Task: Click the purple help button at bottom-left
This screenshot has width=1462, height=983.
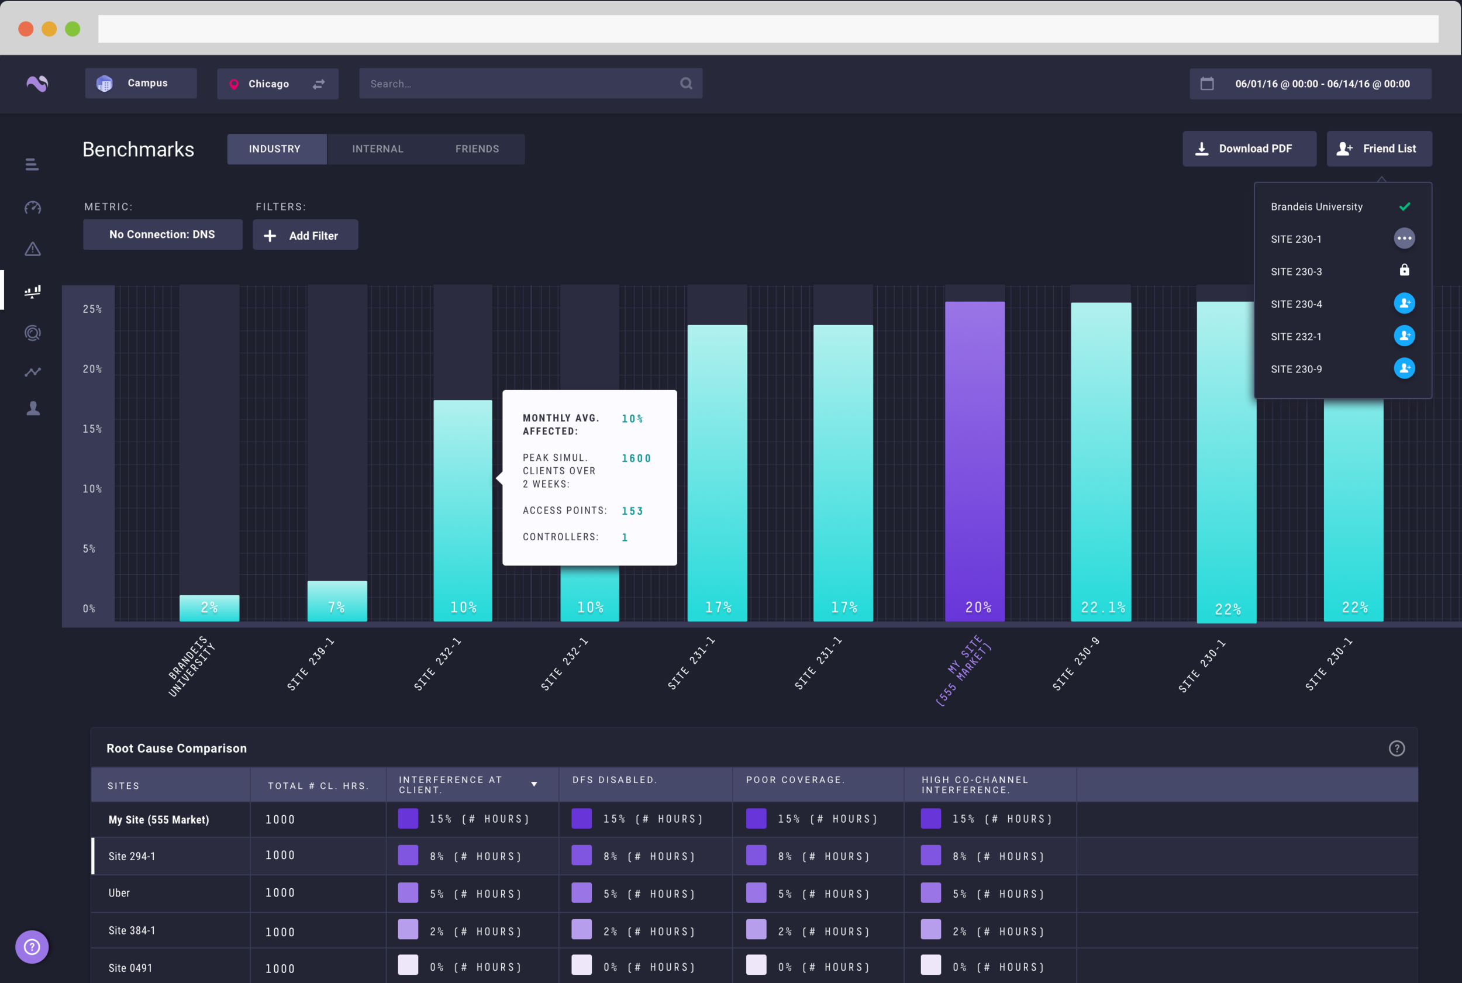Action: tap(32, 947)
